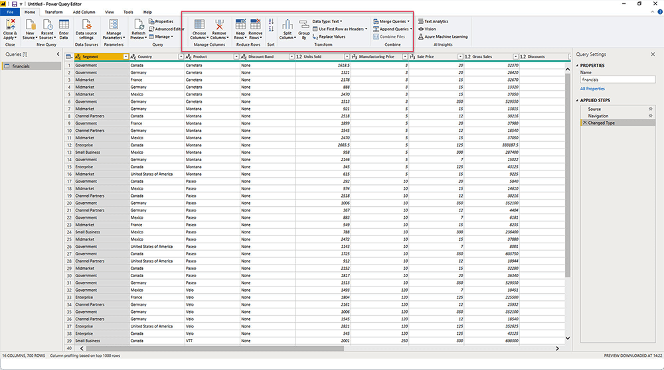
Task: Open the Discount Band column filter dropdown
Action: 291,56
